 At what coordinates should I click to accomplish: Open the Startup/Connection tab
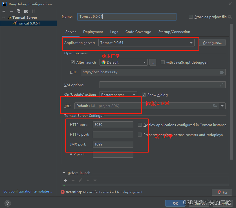(174, 32)
